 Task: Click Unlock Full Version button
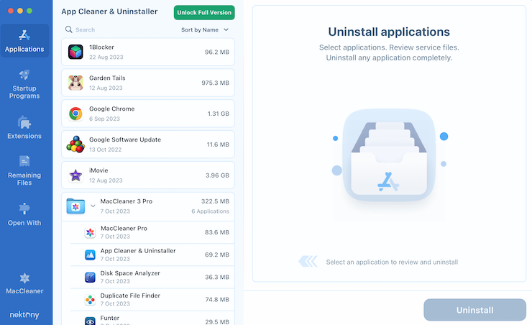pyautogui.click(x=204, y=12)
